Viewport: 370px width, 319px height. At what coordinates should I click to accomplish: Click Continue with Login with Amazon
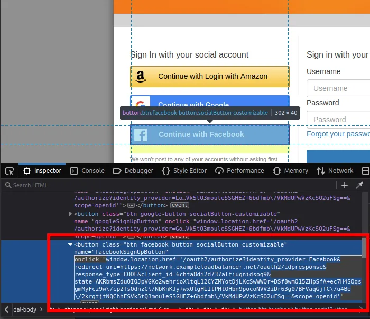coord(210,77)
